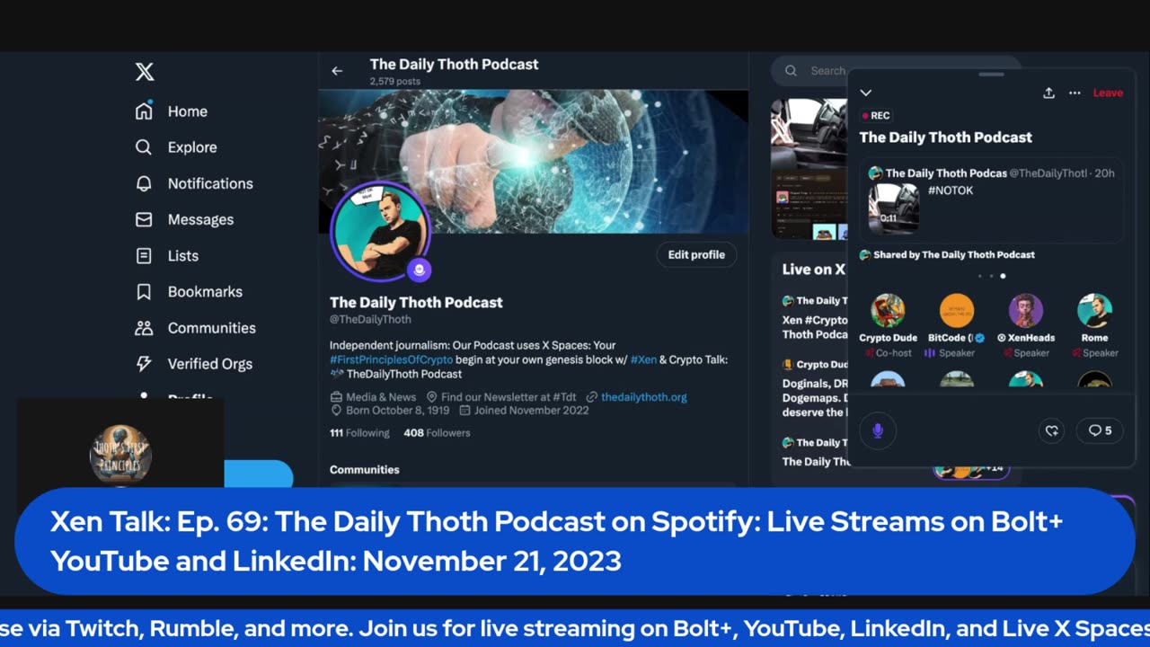Select the Home menu label
The height and width of the screenshot is (647, 1150).
(x=188, y=111)
